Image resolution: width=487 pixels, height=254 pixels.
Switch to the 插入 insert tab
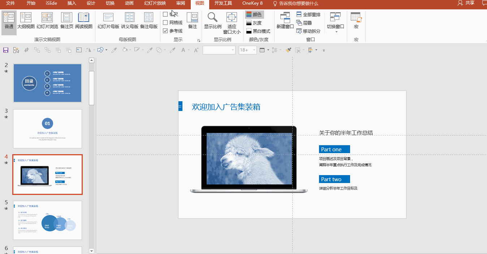72,3
